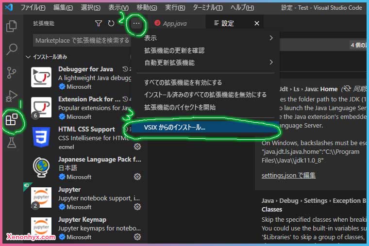The height and width of the screenshot is (246, 369).
Task: Open the Search view in activity bar
Action: 12,49
